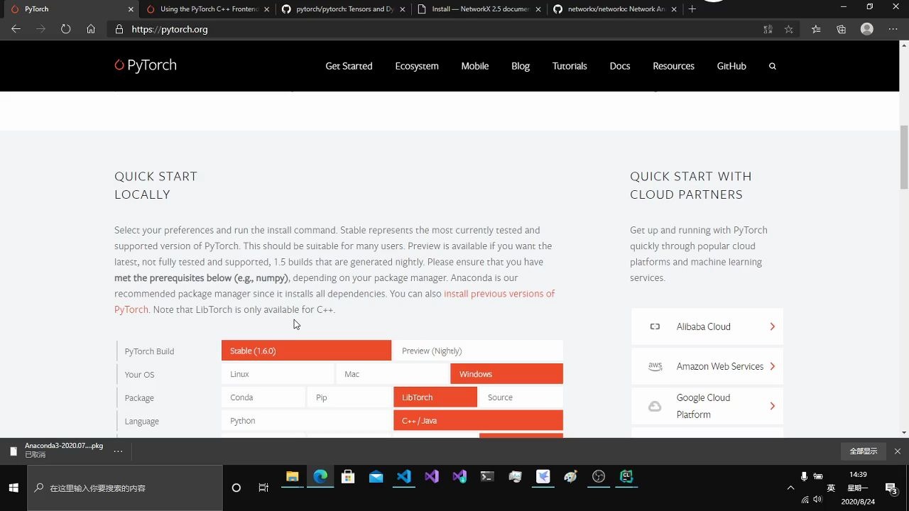909x511 pixels.
Task: Open Edge Settings and more menu
Action: pyautogui.click(x=893, y=29)
